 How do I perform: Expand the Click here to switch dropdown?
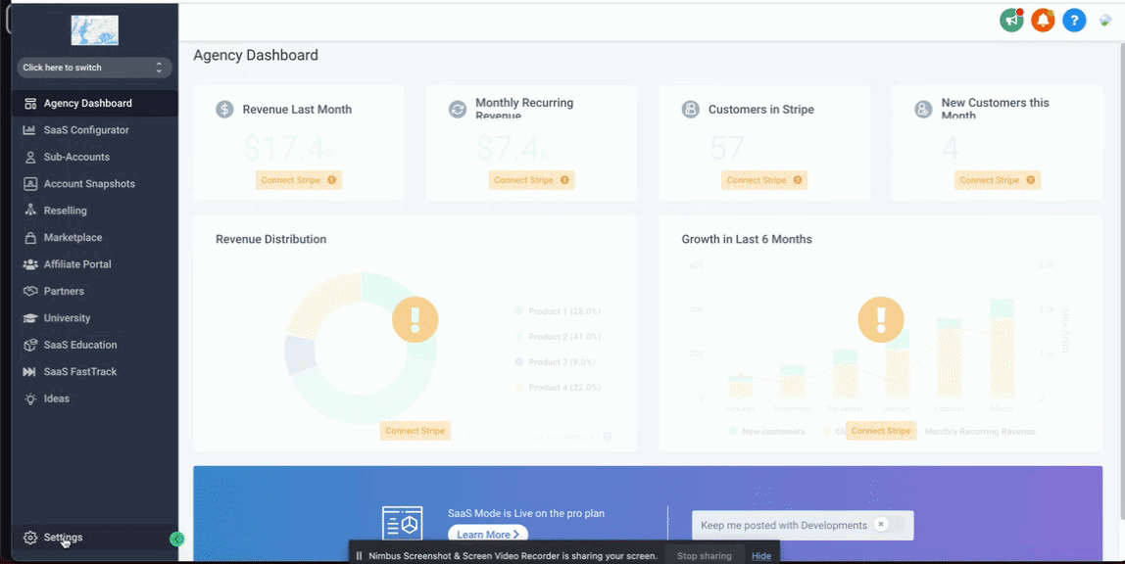(x=95, y=68)
